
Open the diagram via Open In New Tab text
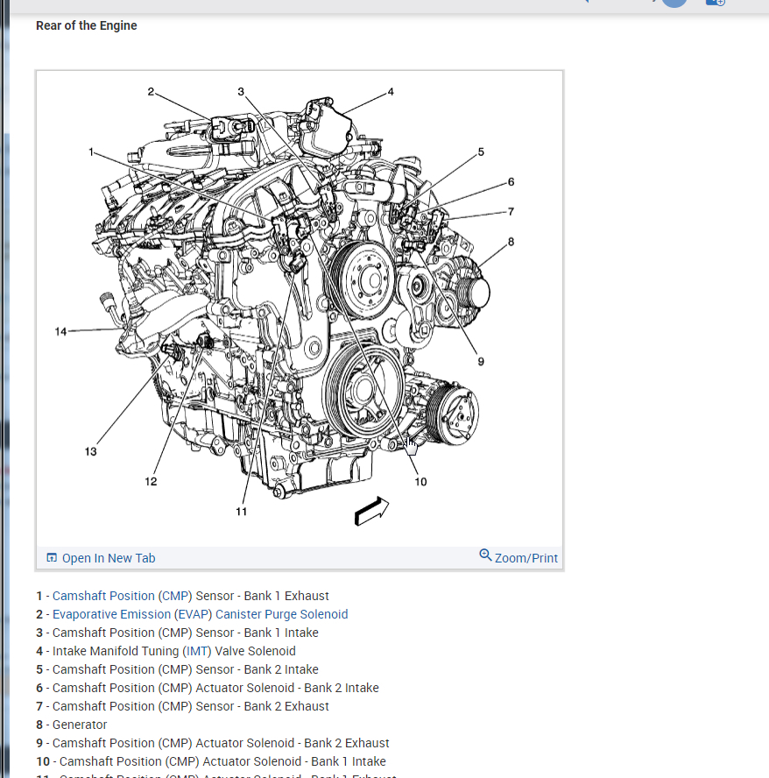108,558
